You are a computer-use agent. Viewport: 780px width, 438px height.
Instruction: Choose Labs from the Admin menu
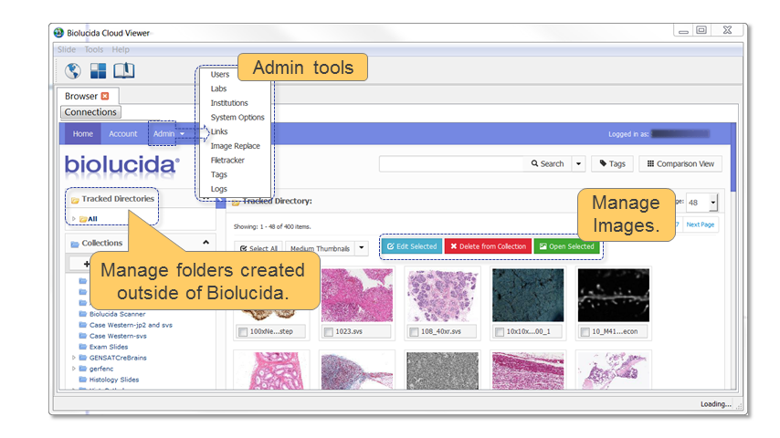(x=218, y=89)
